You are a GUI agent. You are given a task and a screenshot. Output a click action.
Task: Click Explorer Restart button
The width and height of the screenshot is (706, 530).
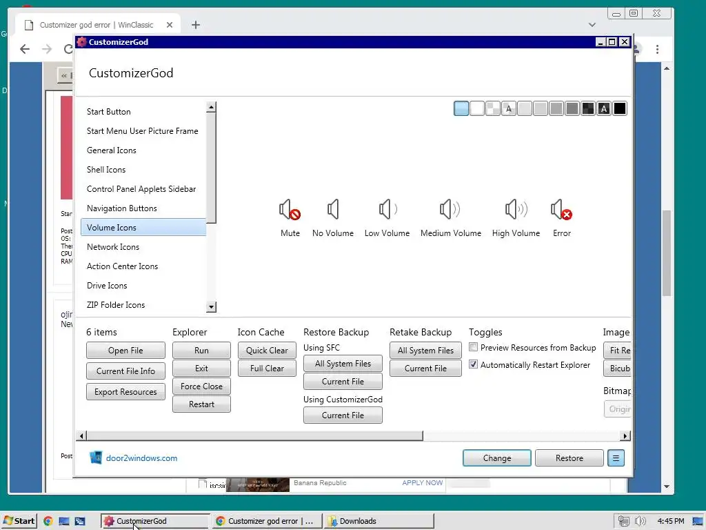click(201, 404)
